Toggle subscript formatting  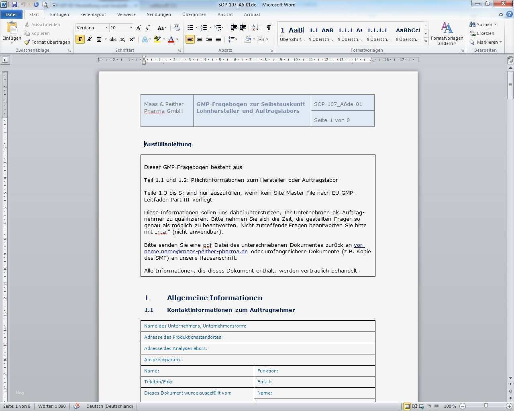[x=123, y=39]
